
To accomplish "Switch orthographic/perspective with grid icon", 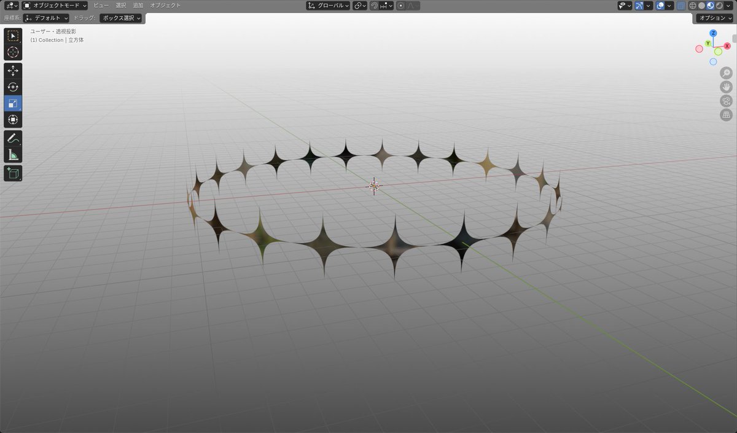I will 726,115.
